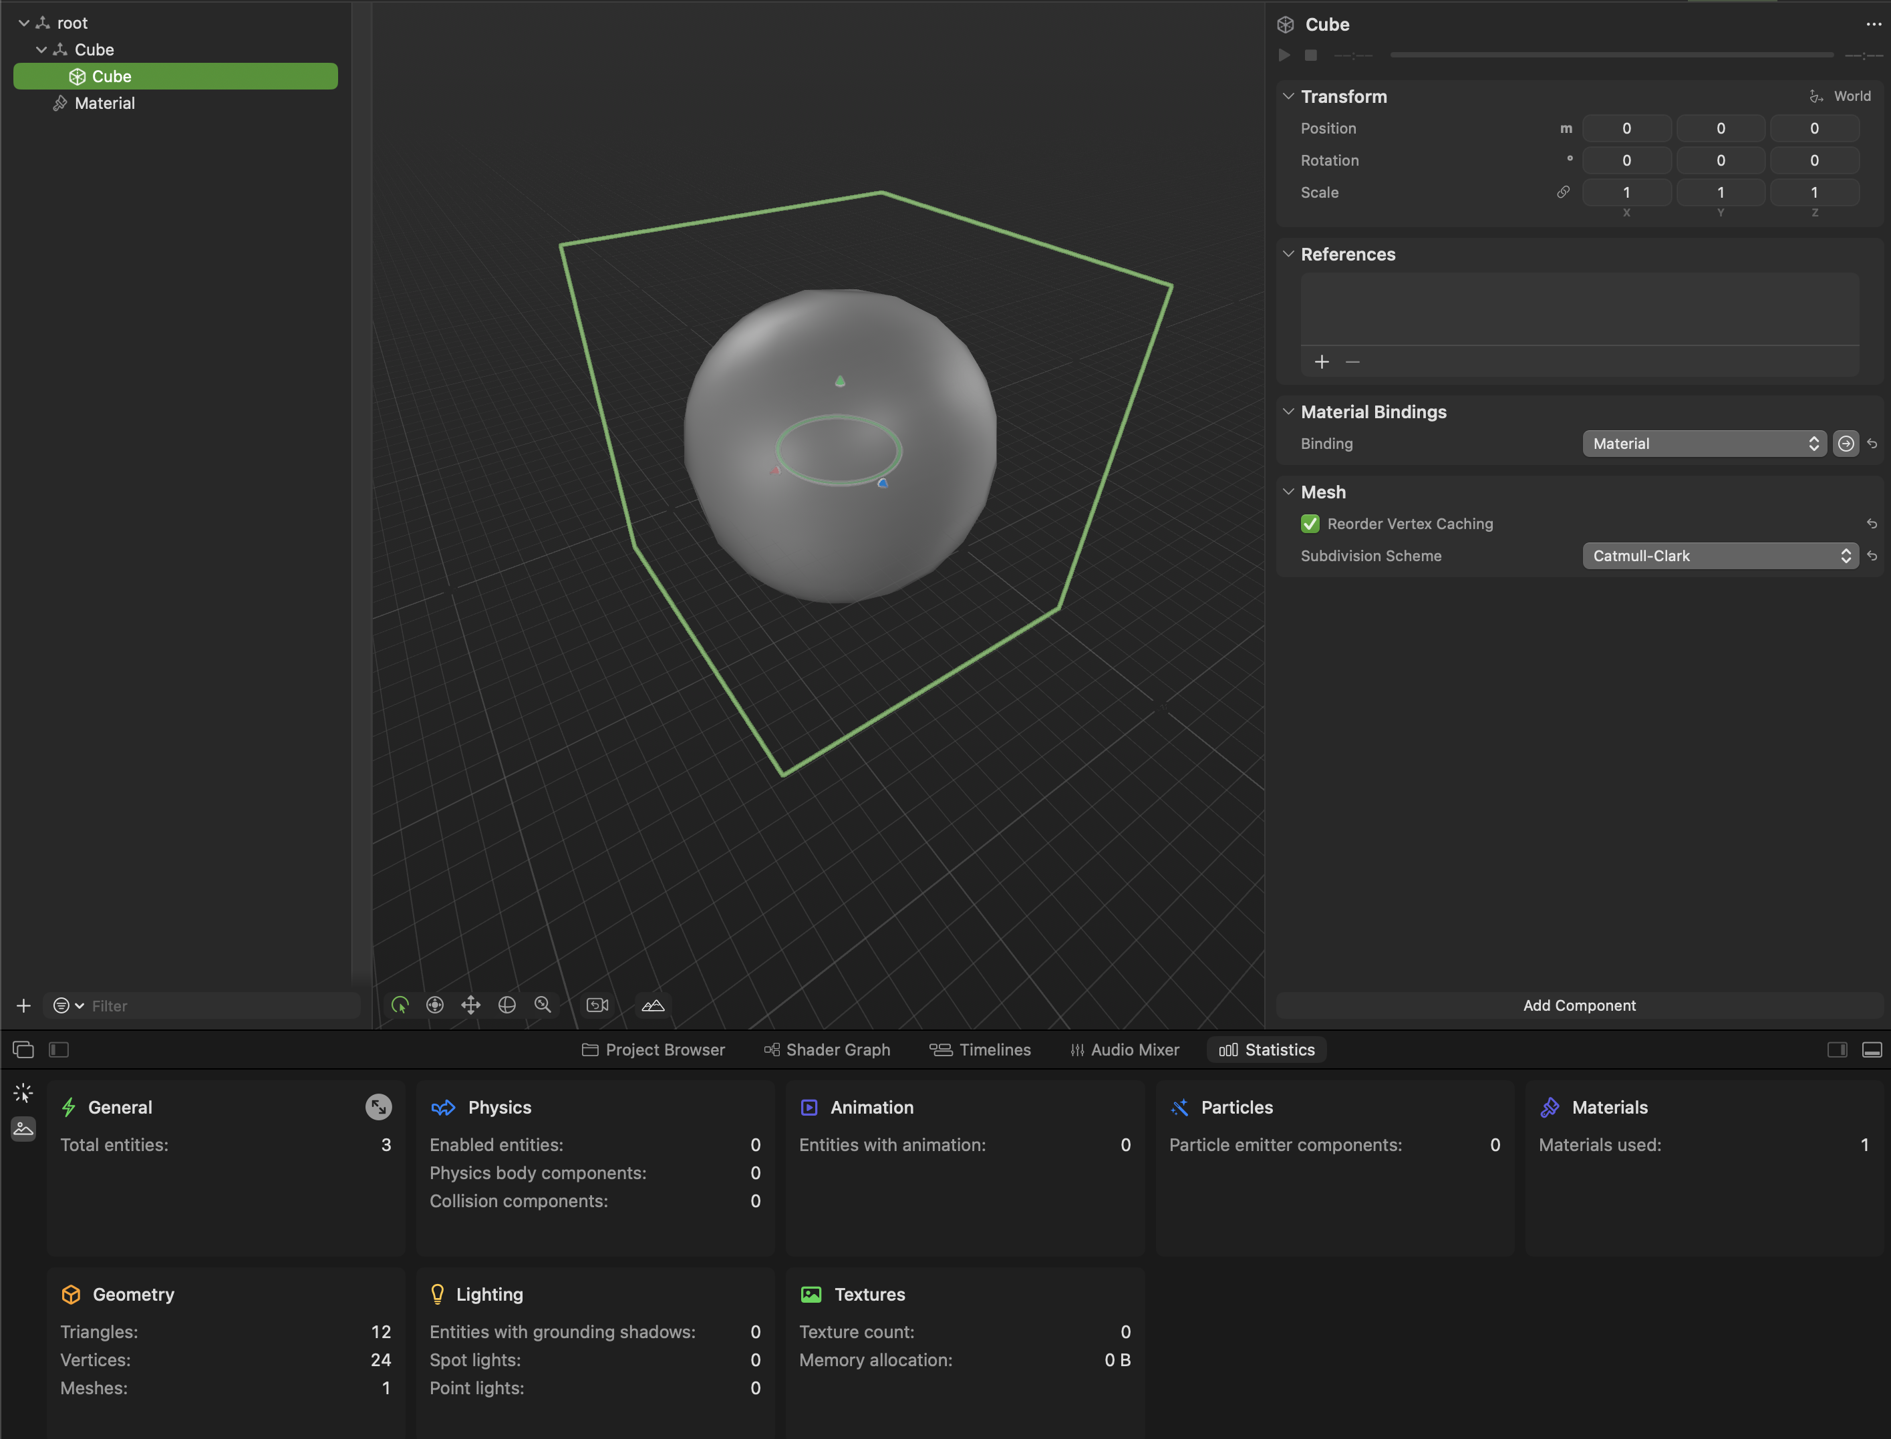This screenshot has height=1439, width=1891.
Task: Select the Material item in hierarchy
Action: pyautogui.click(x=104, y=103)
